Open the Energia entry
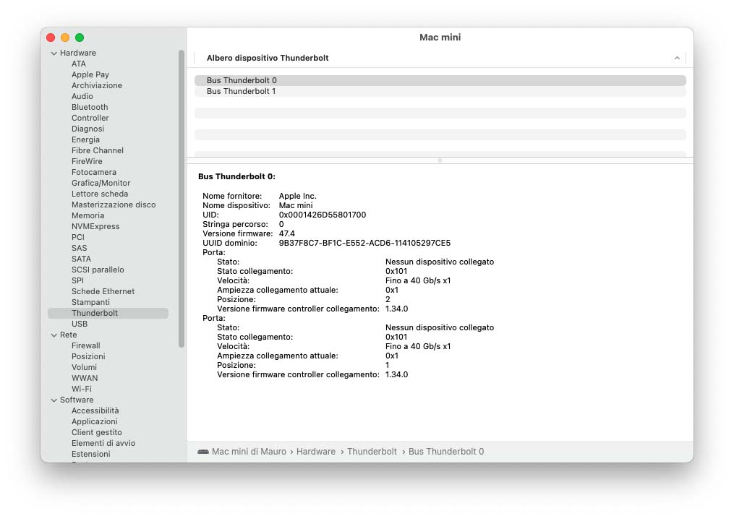Viewport: 734px width, 516px height. [x=85, y=139]
